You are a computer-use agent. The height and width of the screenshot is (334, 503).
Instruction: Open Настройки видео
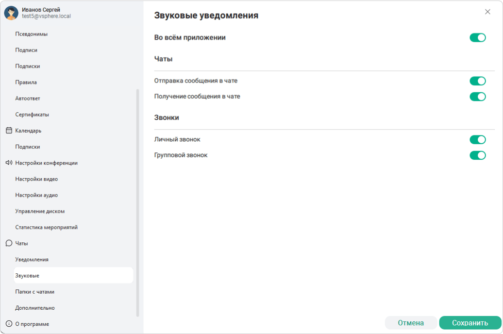[36, 179]
